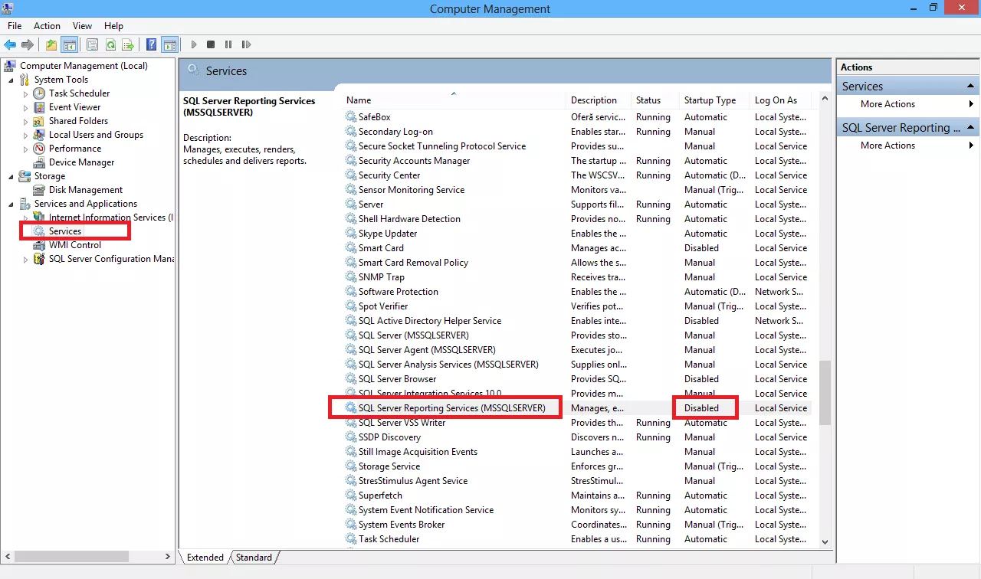Select Disk Management in the tree
The height and width of the screenshot is (579, 981).
click(85, 190)
